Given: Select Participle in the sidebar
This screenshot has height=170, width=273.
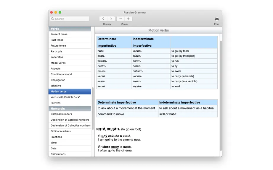Looking at the screenshot, I should click(70, 51).
